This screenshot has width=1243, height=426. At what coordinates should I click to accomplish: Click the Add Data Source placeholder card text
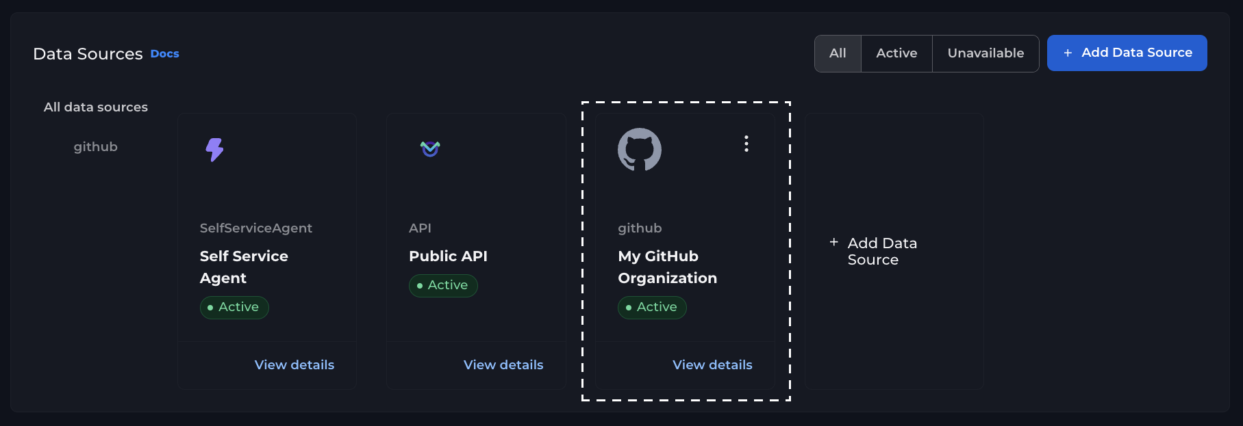coord(881,252)
